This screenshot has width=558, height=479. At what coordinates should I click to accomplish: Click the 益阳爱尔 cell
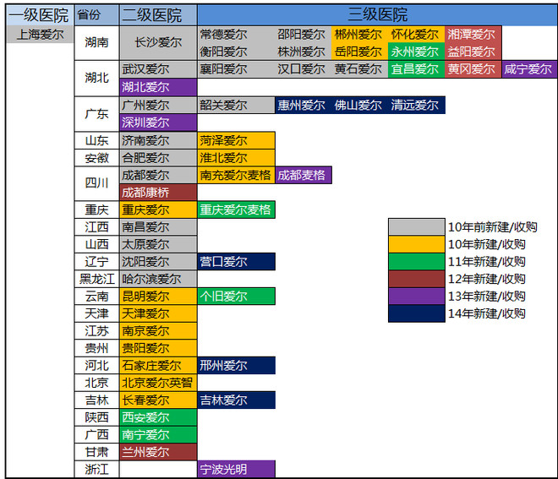coord(473,52)
